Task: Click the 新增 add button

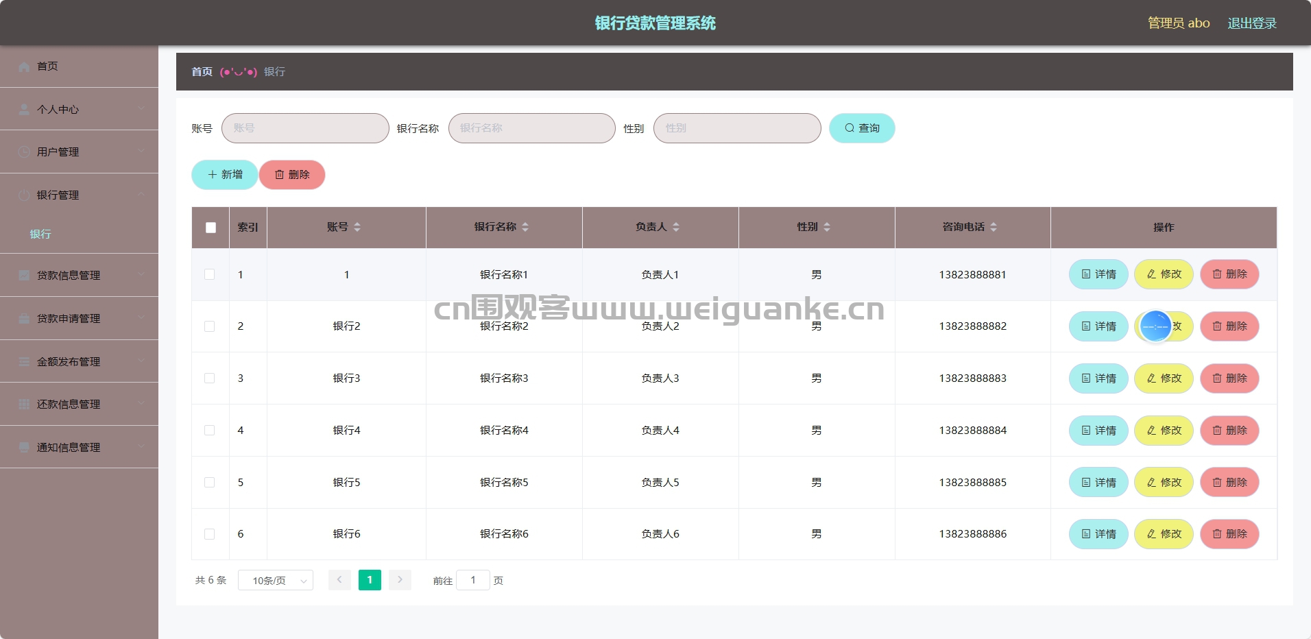Action: pos(225,175)
